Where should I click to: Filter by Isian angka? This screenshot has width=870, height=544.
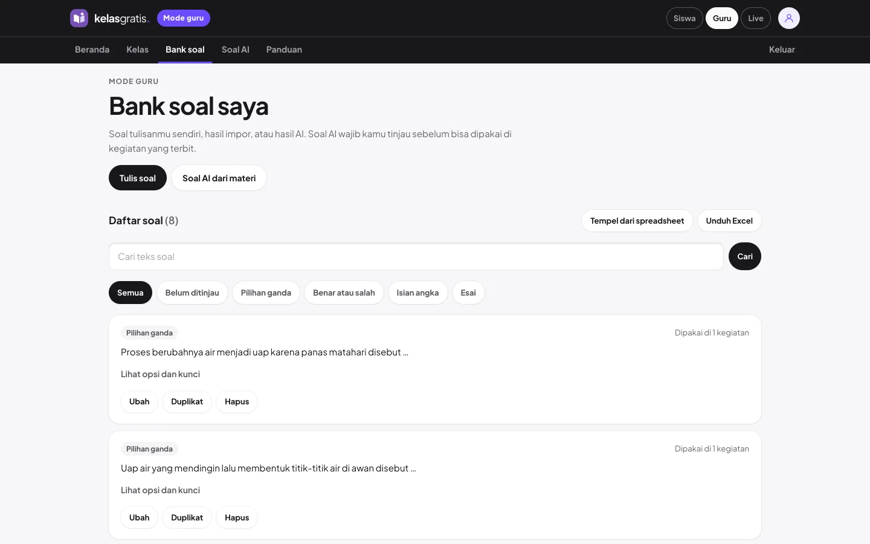[x=417, y=293]
